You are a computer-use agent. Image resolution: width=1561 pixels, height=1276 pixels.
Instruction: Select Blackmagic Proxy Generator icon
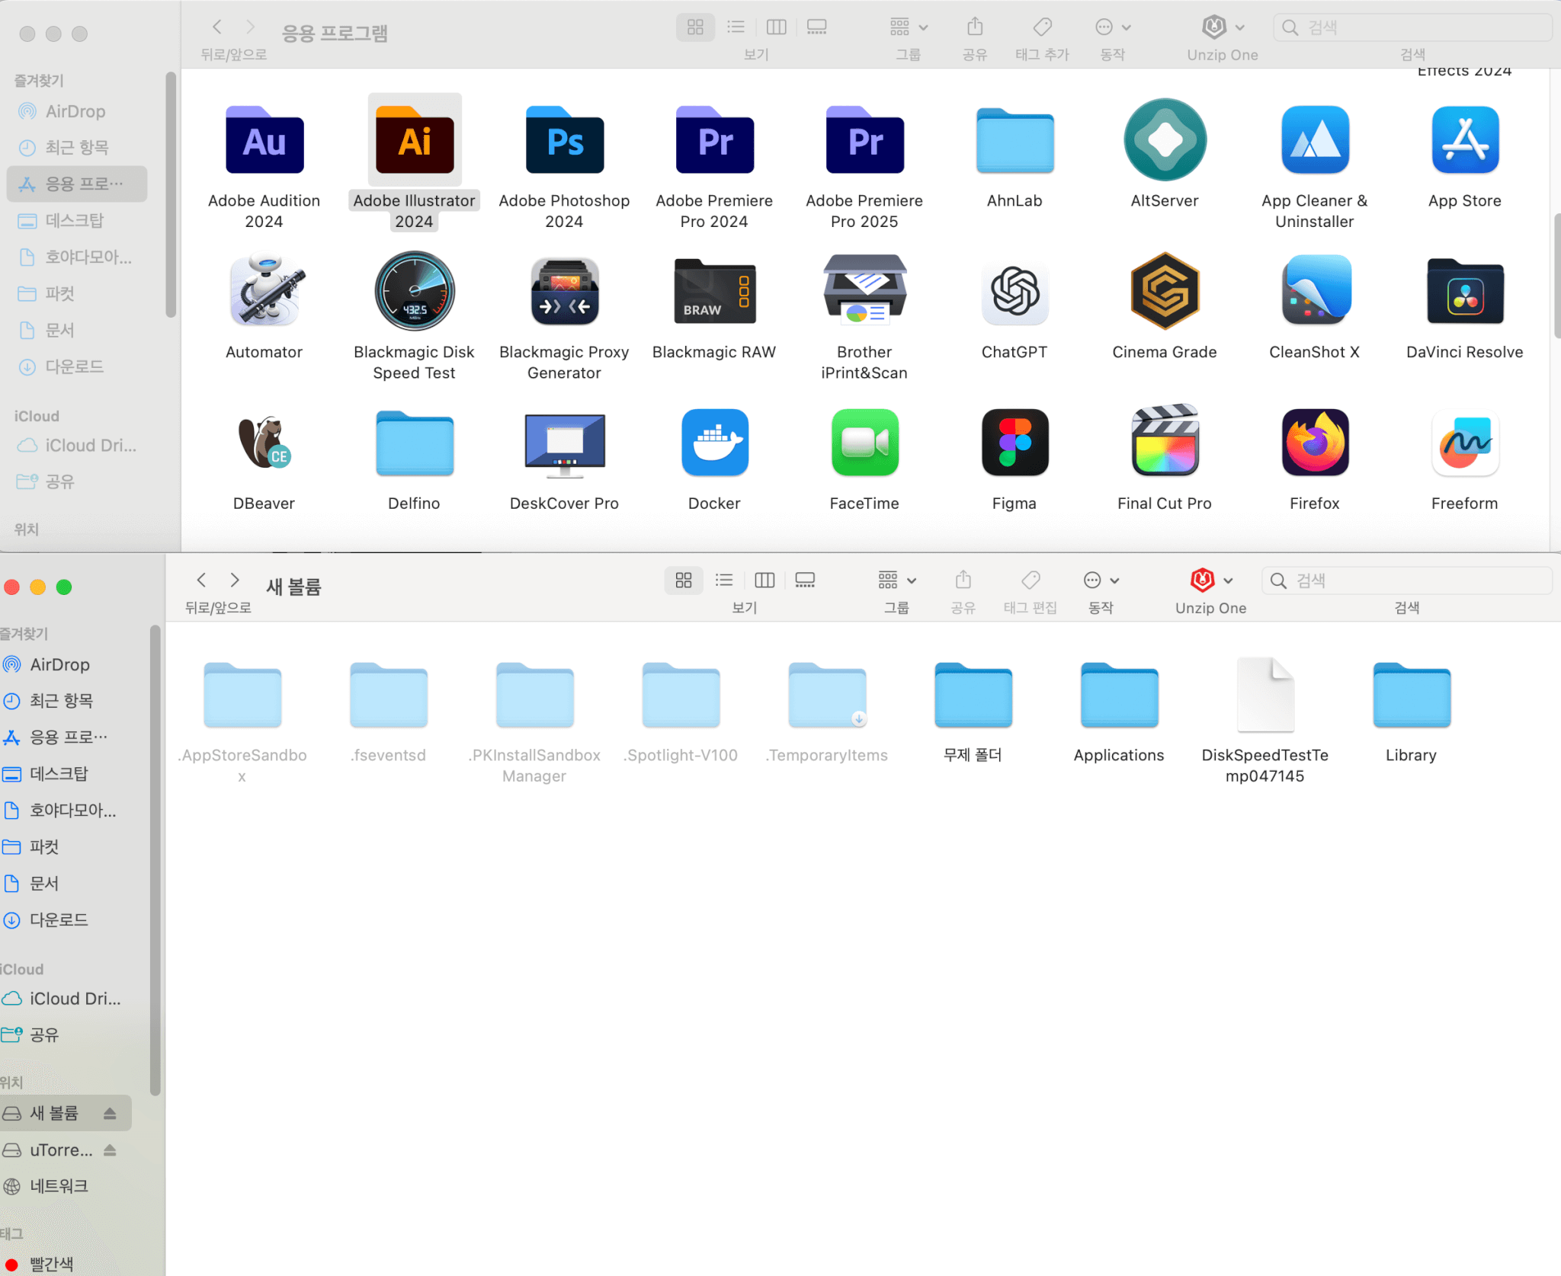pyautogui.click(x=565, y=291)
